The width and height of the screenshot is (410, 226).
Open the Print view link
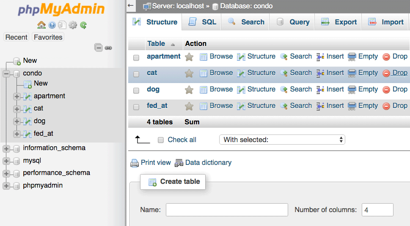(156, 163)
